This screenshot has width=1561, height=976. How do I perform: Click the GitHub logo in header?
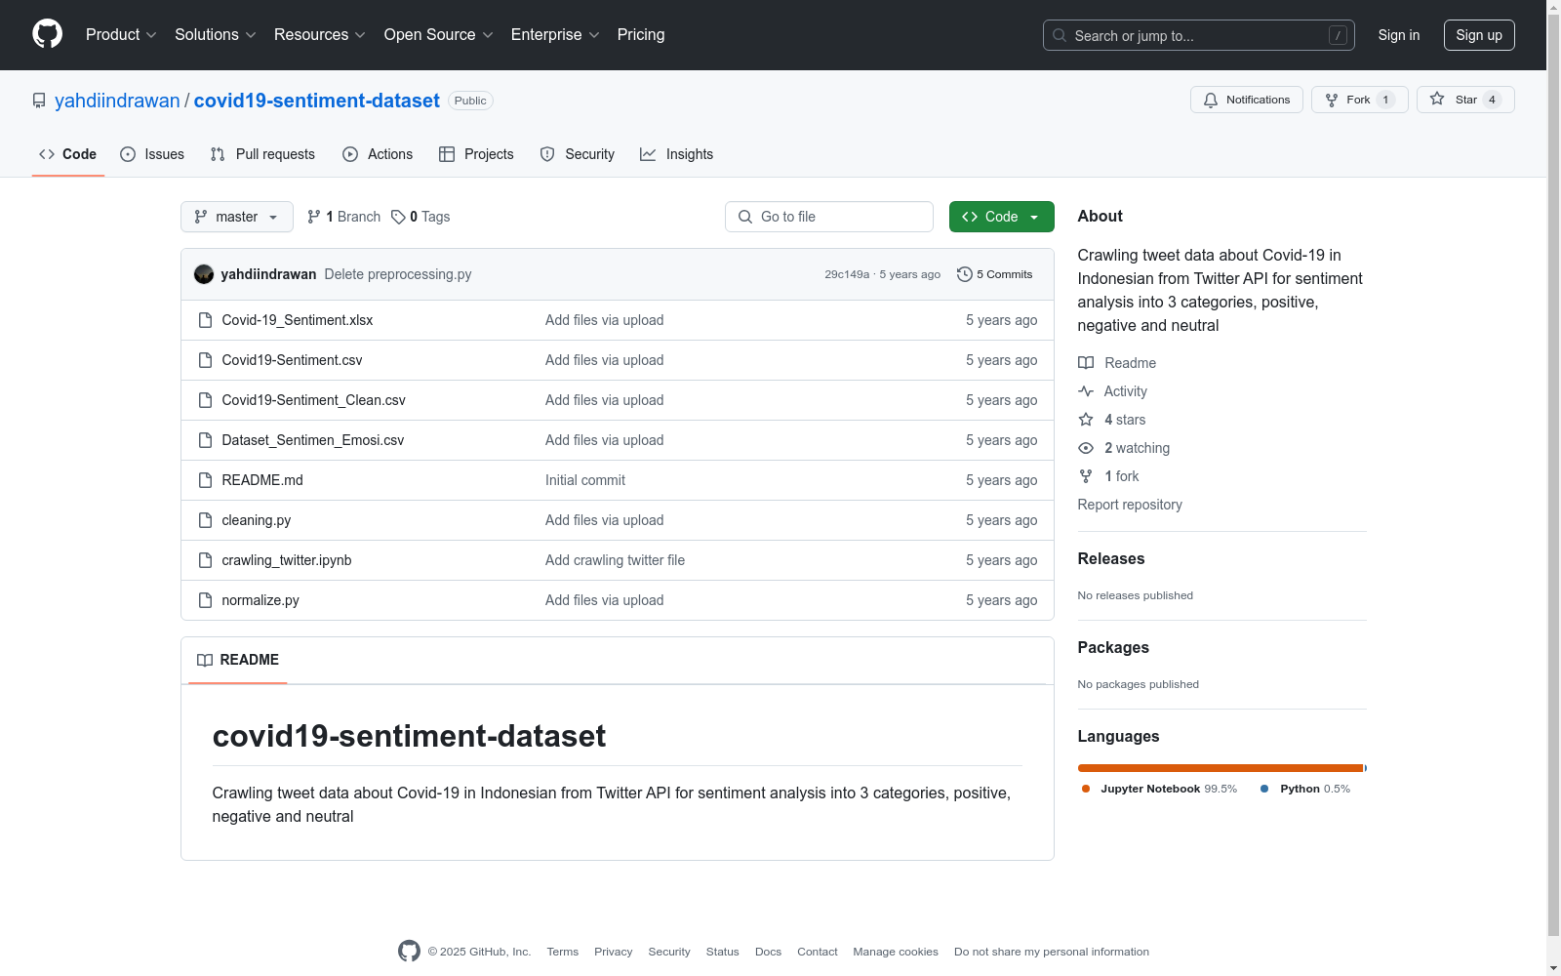click(x=47, y=34)
